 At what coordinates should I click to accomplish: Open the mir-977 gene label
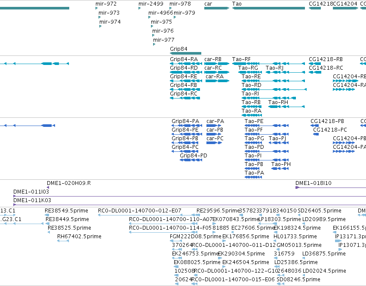pyautogui.click(x=163, y=40)
